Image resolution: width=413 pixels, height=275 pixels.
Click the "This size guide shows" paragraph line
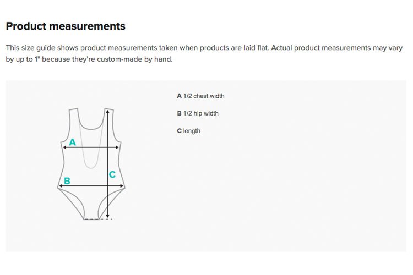coord(204,48)
